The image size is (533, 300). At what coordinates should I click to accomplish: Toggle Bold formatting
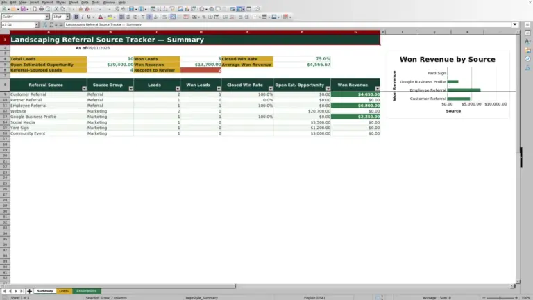[76, 17]
